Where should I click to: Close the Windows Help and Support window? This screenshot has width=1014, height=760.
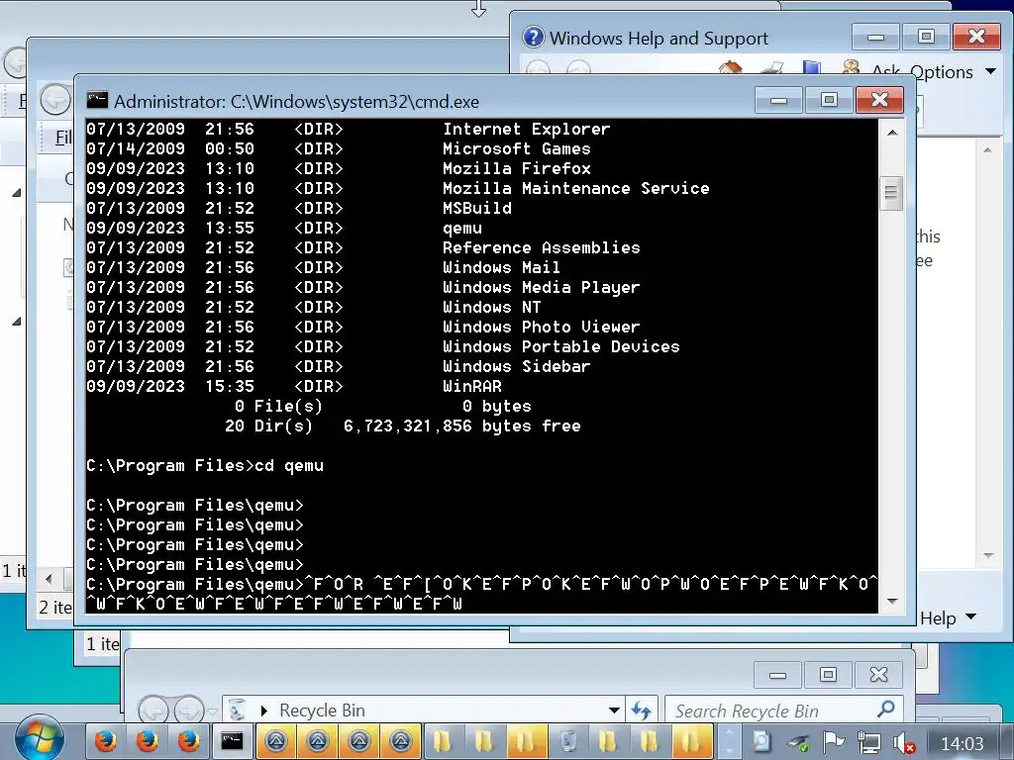tap(976, 37)
